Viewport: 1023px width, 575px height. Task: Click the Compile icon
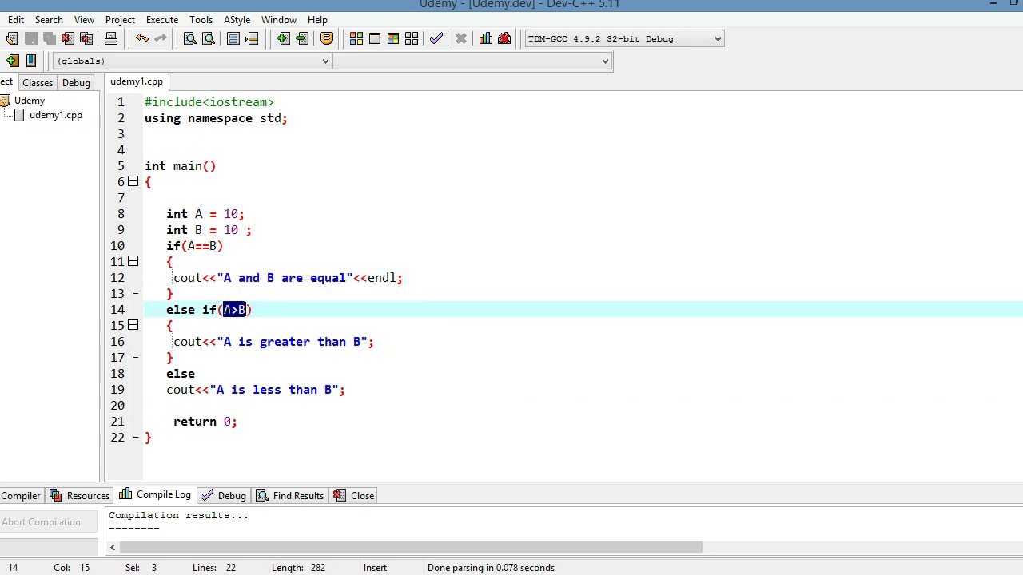coord(356,38)
